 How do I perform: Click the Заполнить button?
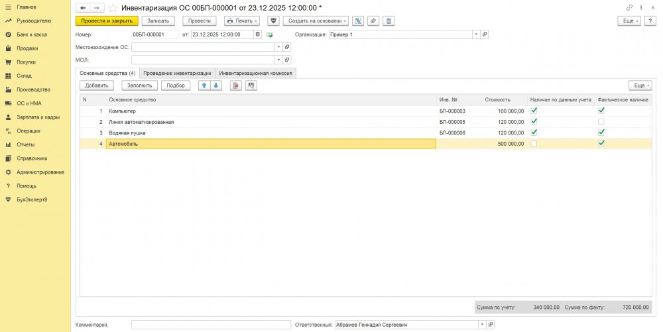(x=139, y=85)
